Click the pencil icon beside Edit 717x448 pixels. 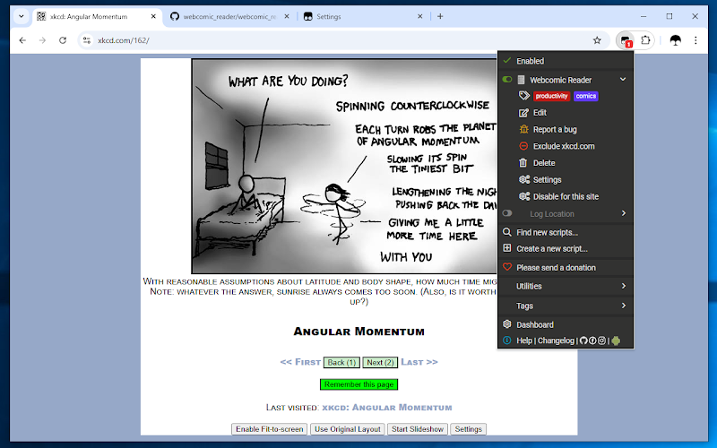tap(523, 113)
